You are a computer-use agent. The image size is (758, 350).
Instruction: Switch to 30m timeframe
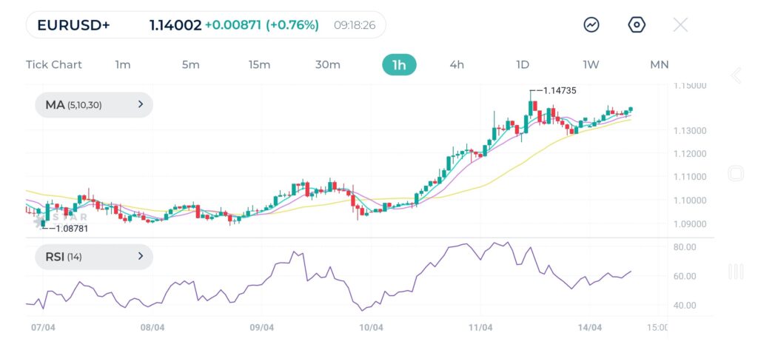(328, 64)
